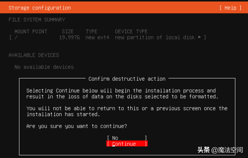Click the 头条 @魔法空间 watermark

220,150
